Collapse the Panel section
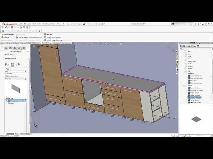The height and width of the screenshot is (159, 213). click(x=25, y=69)
